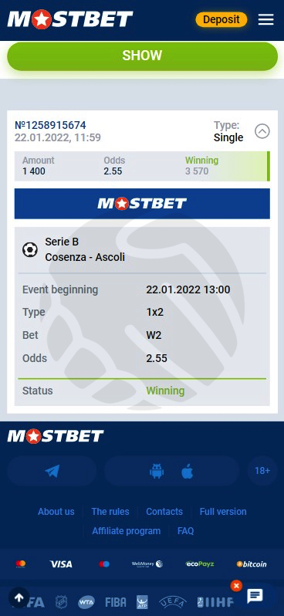Open the About us link
284x616 pixels.
pyautogui.click(x=56, y=512)
